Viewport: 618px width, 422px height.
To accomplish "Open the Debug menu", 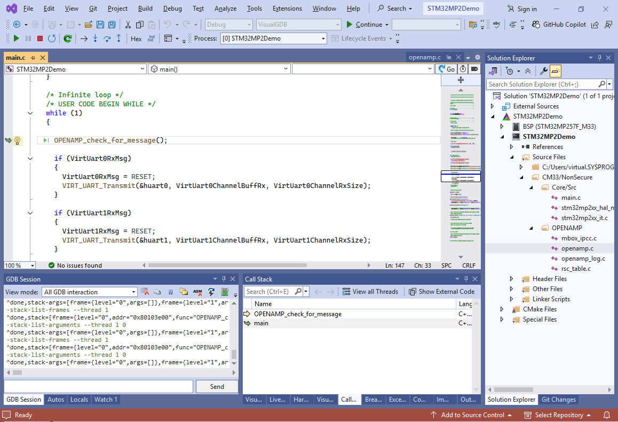I will (x=172, y=9).
